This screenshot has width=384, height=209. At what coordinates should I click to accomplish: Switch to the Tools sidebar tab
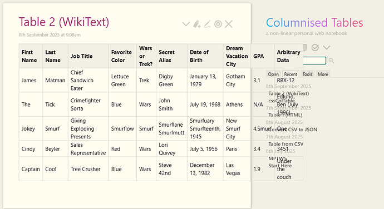[x=307, y=74]
